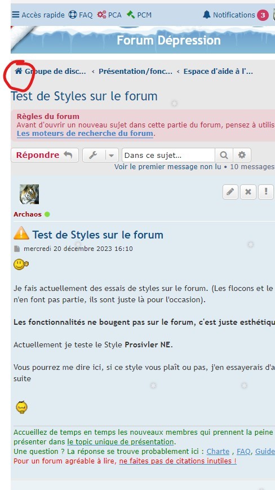Open Archaos user profile name

tap(28, 214)
